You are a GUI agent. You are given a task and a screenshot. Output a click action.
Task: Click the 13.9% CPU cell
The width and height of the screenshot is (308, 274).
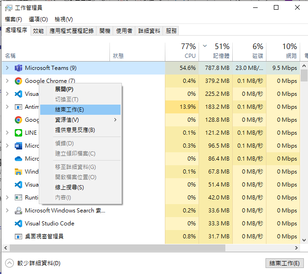pos(182,107)
